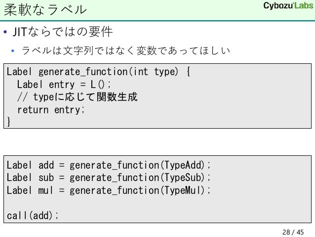Image resolution: width=315 pixels, height=237 pixels.
Task: Click the 'call(add);' line
Action: (x=33, y=216)
